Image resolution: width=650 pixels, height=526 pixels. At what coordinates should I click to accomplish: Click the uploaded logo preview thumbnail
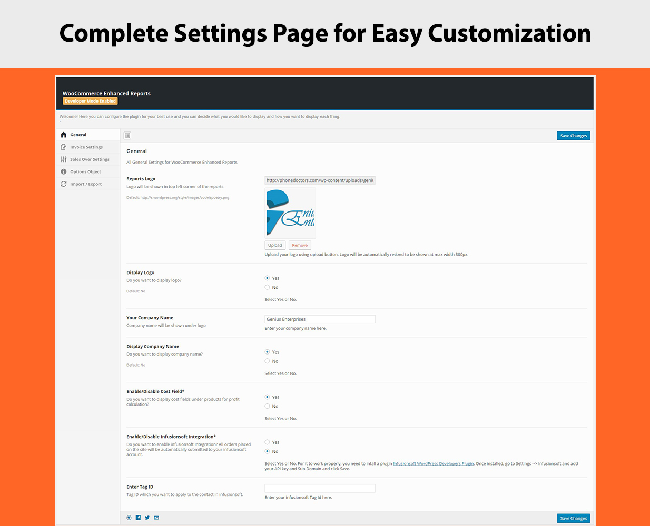click(290, 213)
